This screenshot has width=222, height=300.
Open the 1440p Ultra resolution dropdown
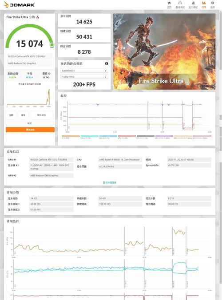coord(84,77)
